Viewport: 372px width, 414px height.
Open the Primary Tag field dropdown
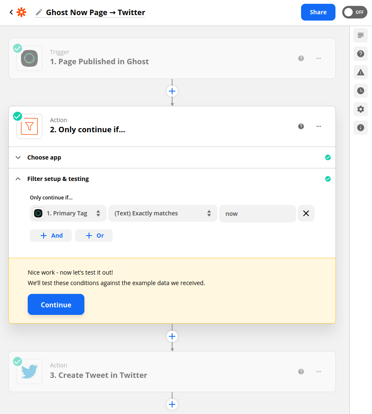(x=68, y=213)
